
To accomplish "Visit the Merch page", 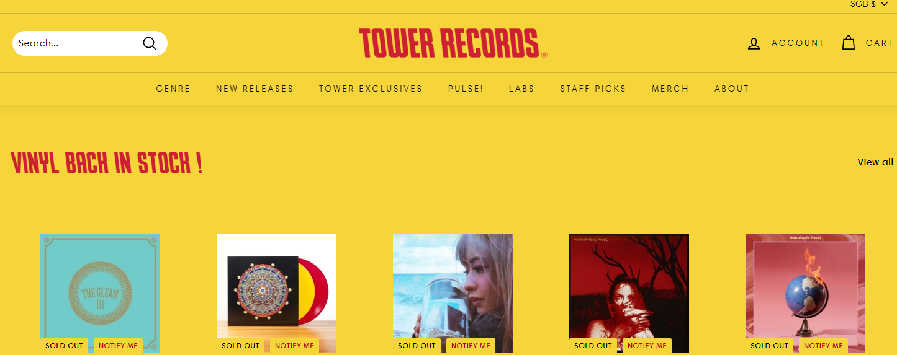I will [x=670, y=89].
